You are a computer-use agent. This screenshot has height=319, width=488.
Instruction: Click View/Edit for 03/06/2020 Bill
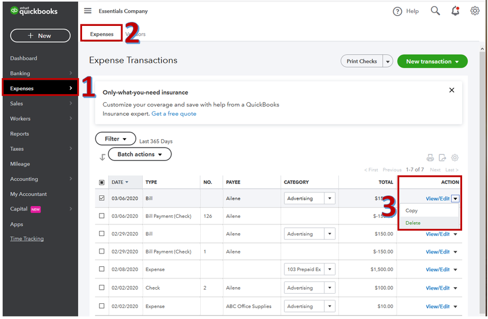click(438, 198)
